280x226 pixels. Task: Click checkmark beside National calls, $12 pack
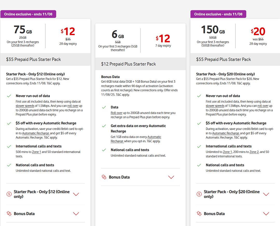(x=104, y=150)
